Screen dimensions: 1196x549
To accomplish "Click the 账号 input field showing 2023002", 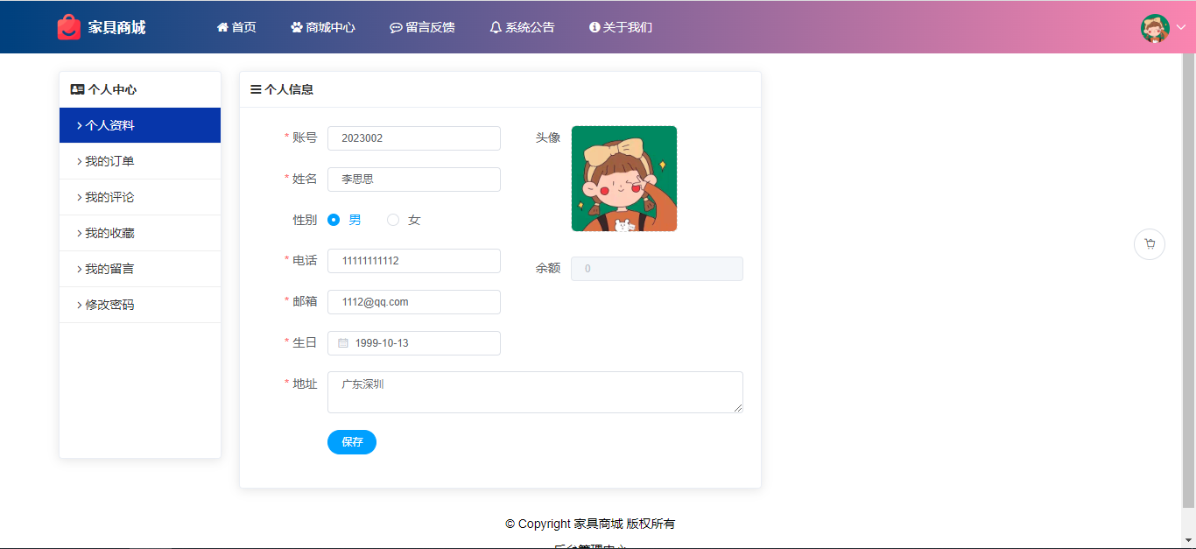I will coord(414,138).
